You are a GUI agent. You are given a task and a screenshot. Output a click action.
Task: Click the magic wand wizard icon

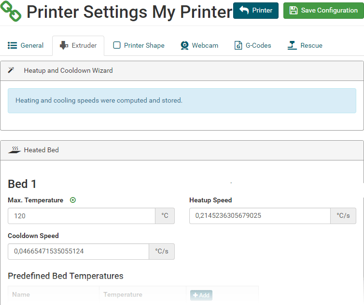coord(11,70)
